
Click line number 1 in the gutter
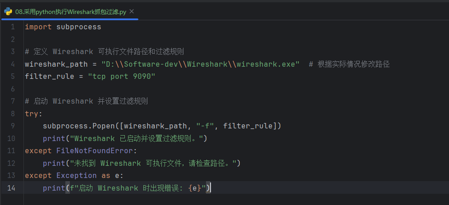[12, 27]
